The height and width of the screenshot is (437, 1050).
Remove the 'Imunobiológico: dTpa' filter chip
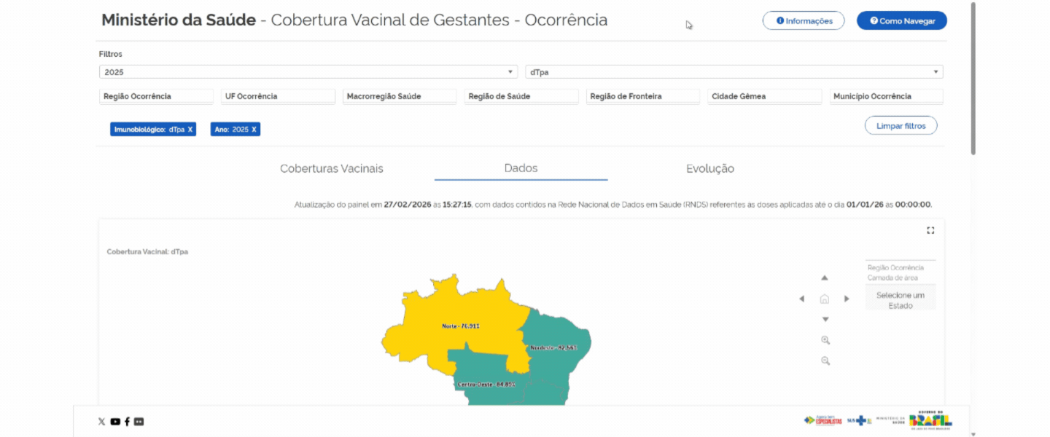pos(188,129)
